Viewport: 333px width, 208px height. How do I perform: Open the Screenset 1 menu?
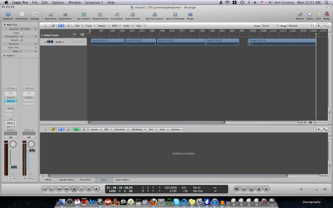click(x=94, y=2)
